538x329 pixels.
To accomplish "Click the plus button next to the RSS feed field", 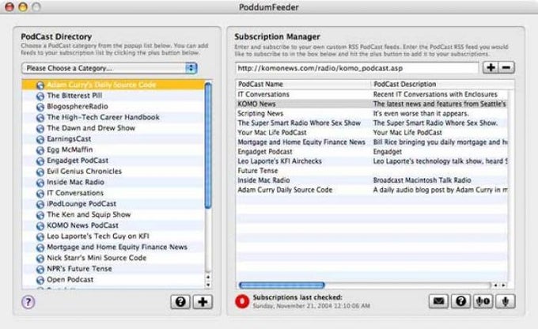I will tap(491, 67).
